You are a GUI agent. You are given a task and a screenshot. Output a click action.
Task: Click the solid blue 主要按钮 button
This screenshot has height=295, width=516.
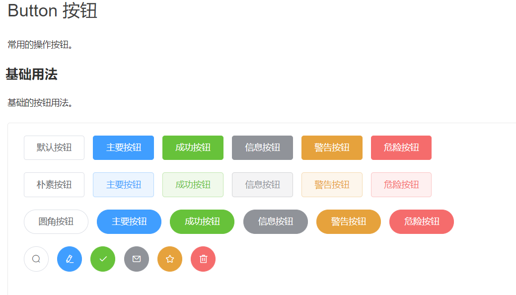[x=123, y=147]
